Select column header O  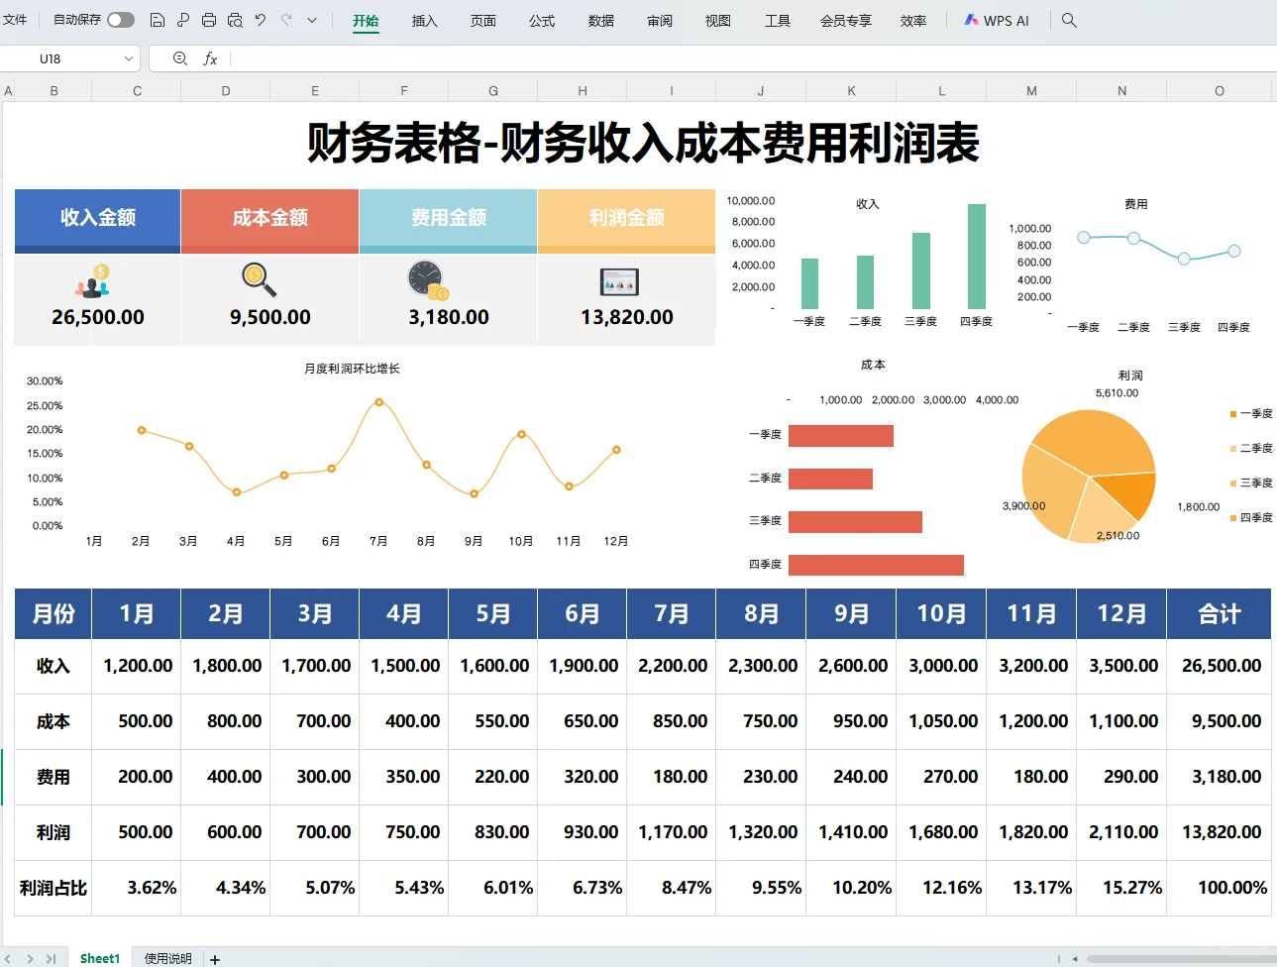pos(1220,91)
